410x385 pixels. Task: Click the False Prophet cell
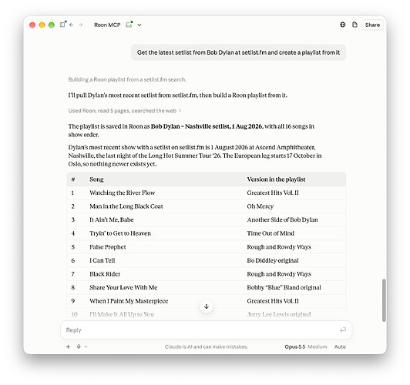tap(107, 247)
